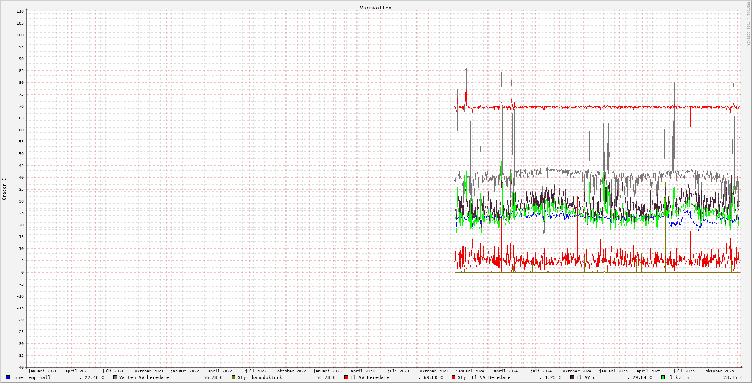Click the juli 2022 x-axis label

point(256,371)
